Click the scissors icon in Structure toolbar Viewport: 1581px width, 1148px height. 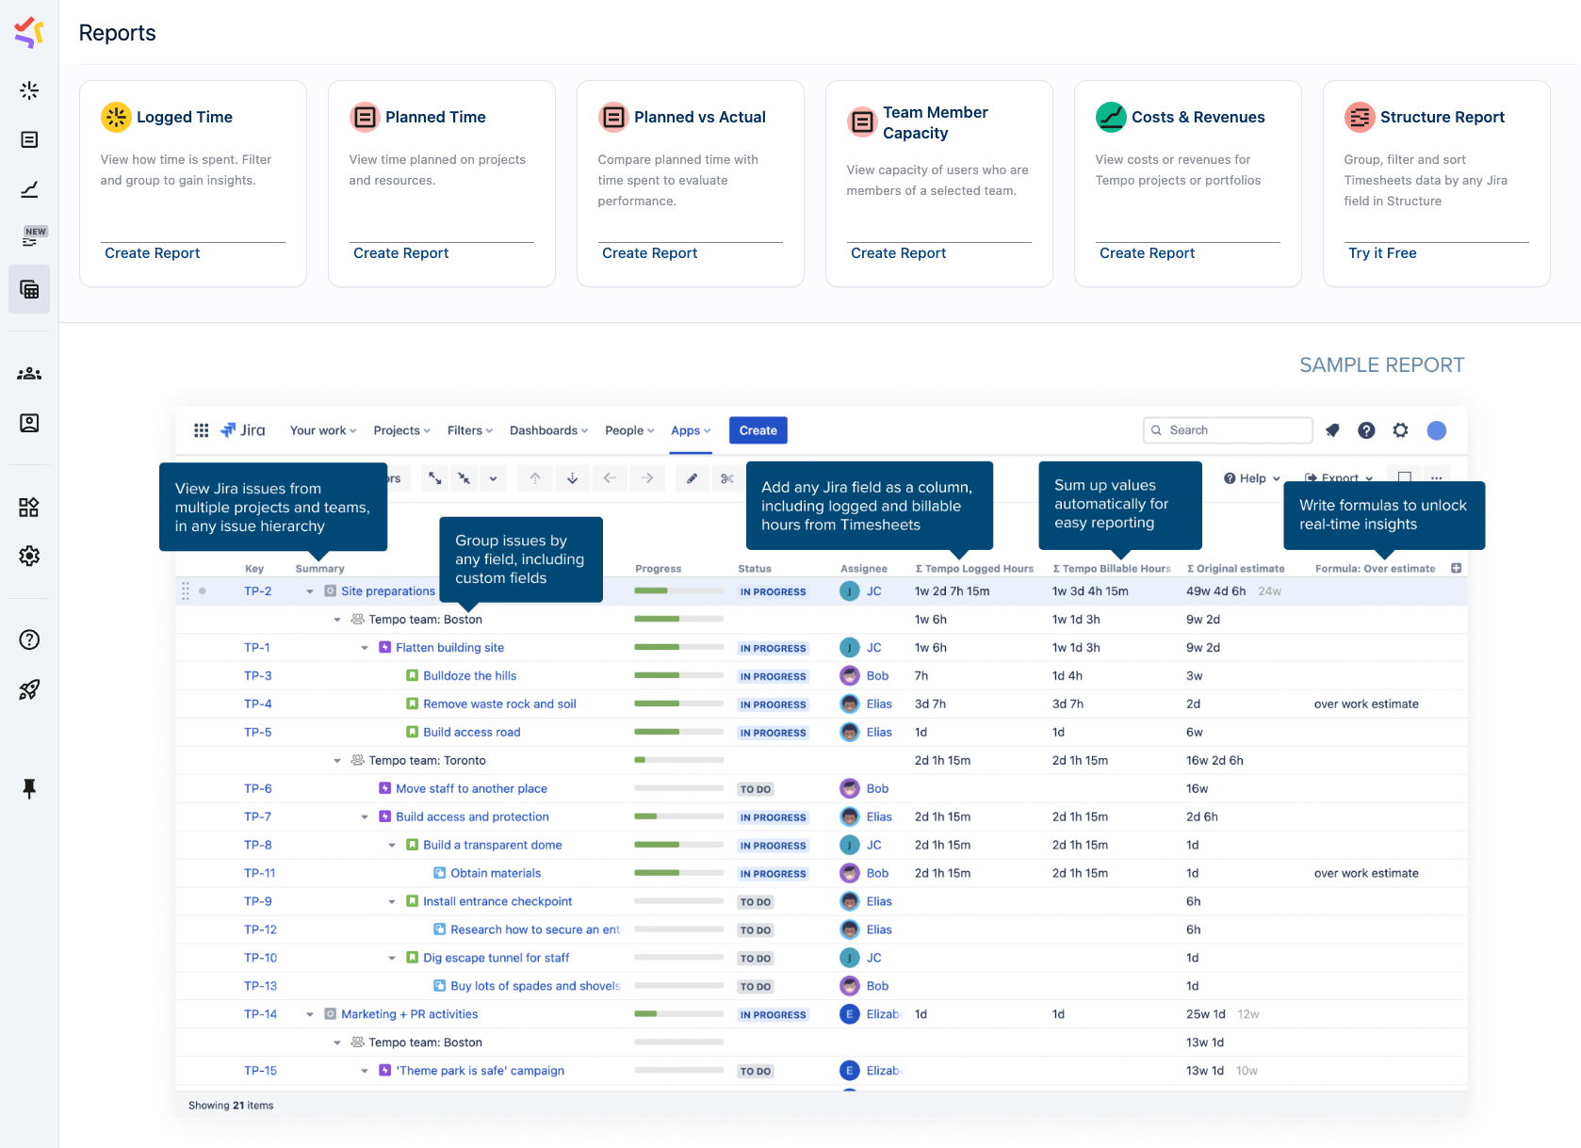coord(726,478)
